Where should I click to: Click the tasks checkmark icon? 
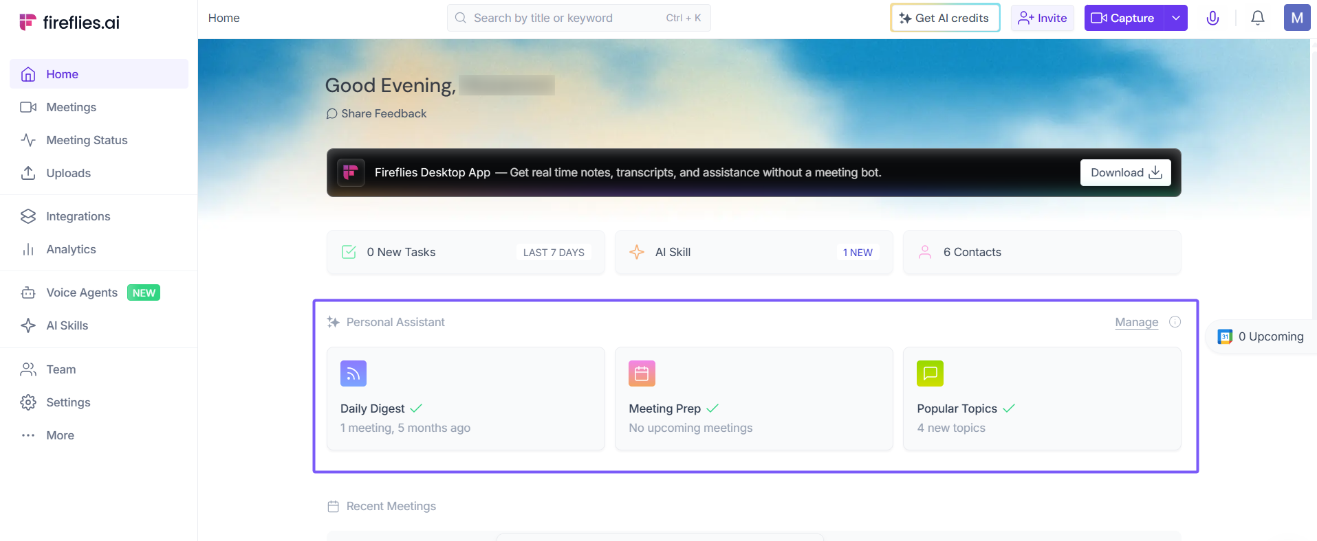[349, 252]
